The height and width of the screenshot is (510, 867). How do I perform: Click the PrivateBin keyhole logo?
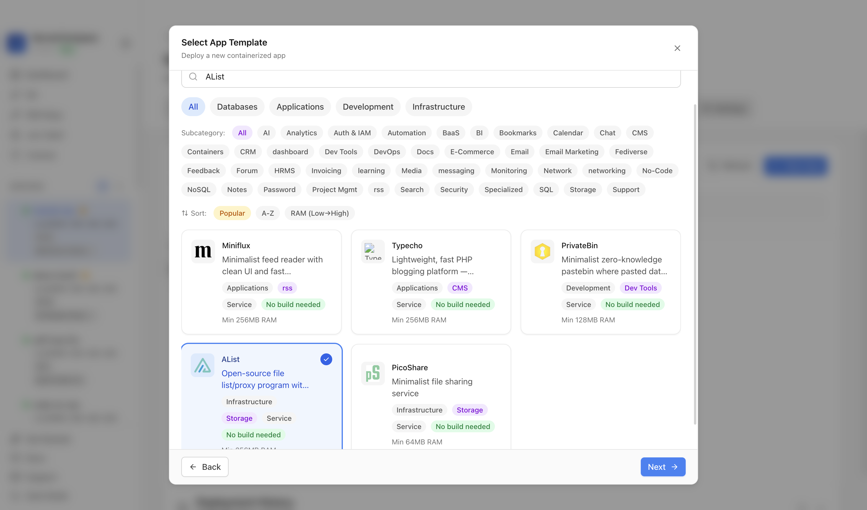point(542,251)
